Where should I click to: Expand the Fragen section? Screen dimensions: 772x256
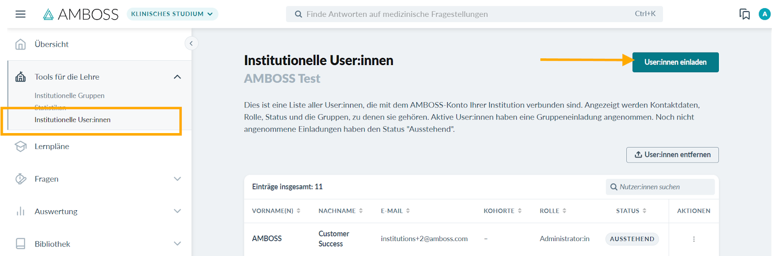point(178,179)
